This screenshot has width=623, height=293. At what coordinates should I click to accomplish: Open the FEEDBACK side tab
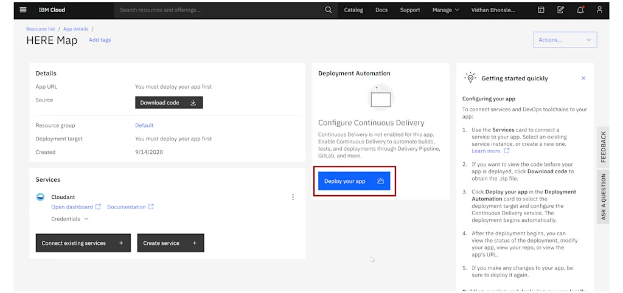pos(603,147)
